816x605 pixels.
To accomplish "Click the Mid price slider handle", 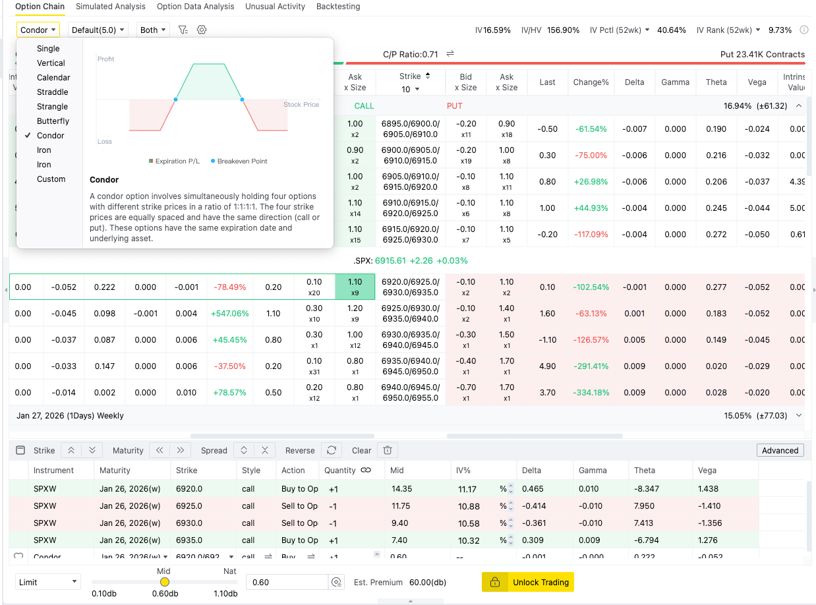I will 164,582.
